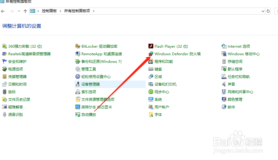Open the 文件历史记录 icon
The width and height of the screenshot is (278, 160).
point(5,99)
